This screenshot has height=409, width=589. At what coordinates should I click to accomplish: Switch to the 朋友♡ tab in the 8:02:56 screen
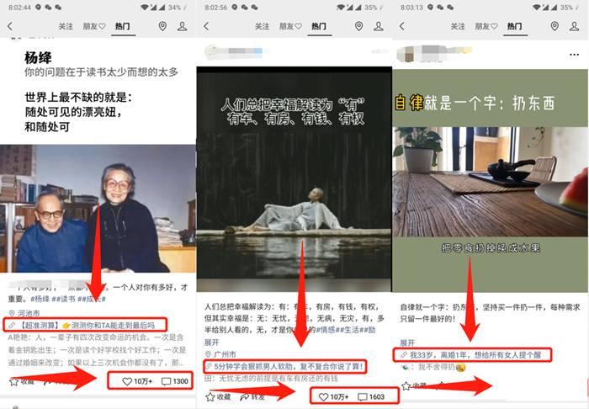290,26
